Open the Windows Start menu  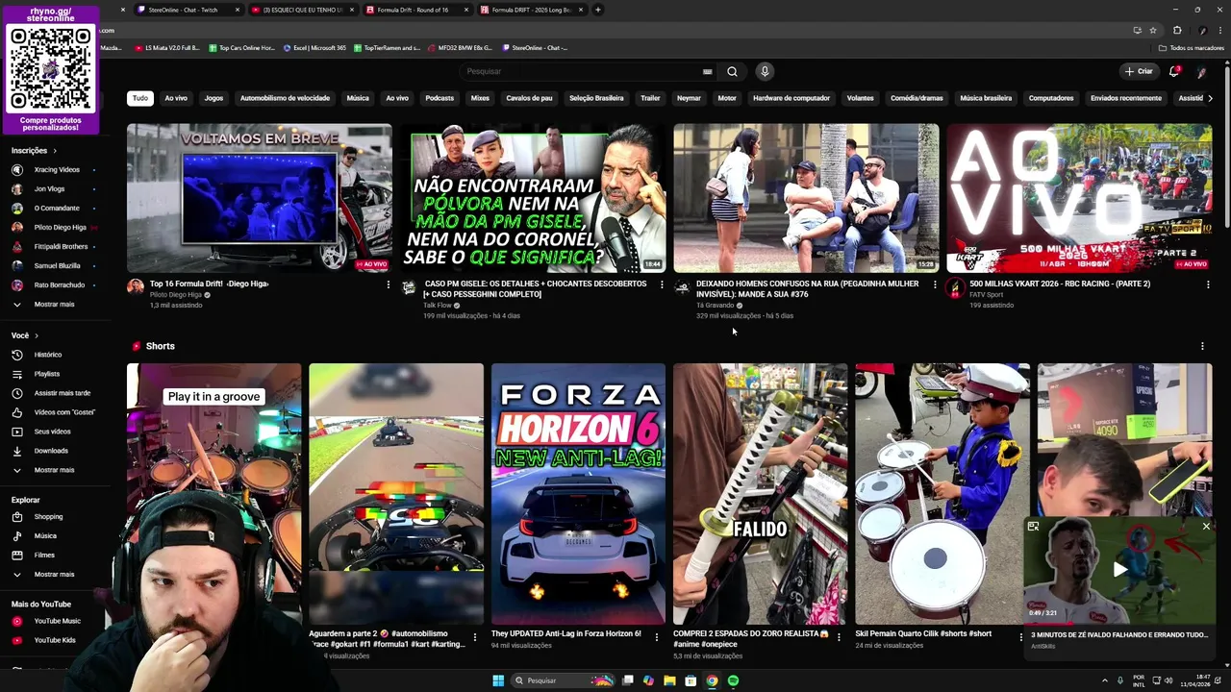tap(498, 680)
